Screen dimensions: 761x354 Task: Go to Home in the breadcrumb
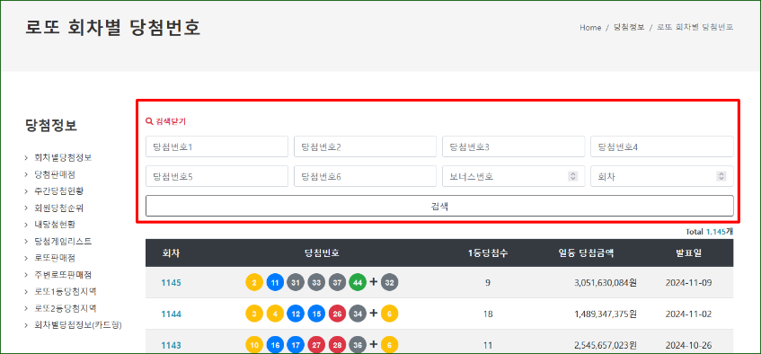point(590,28)
